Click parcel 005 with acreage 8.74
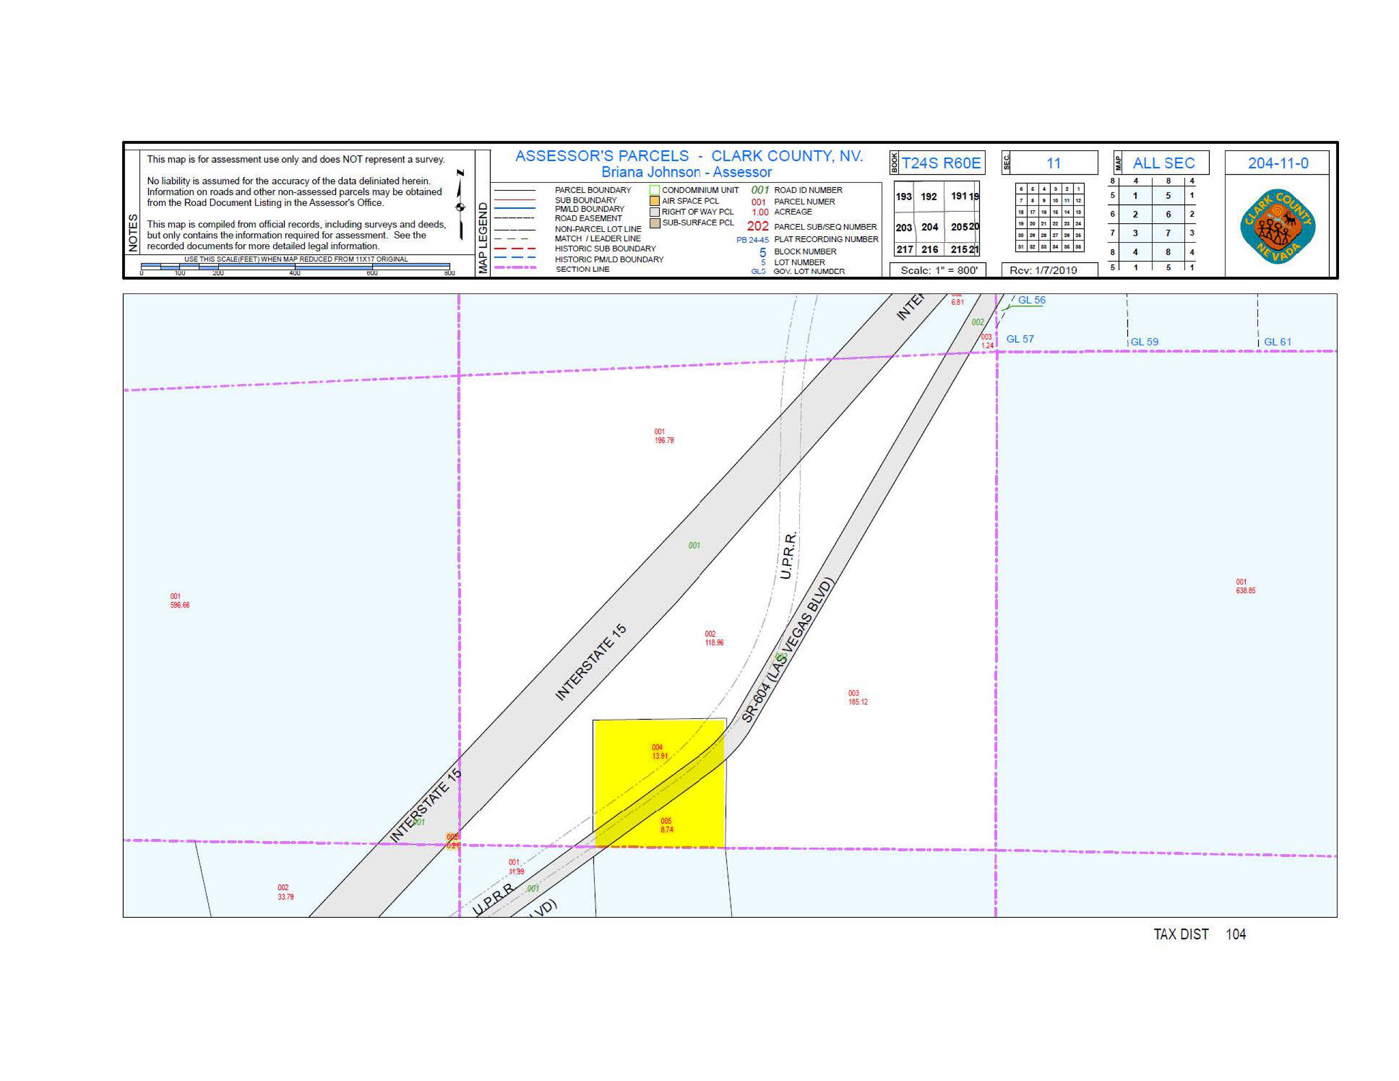 666,825
